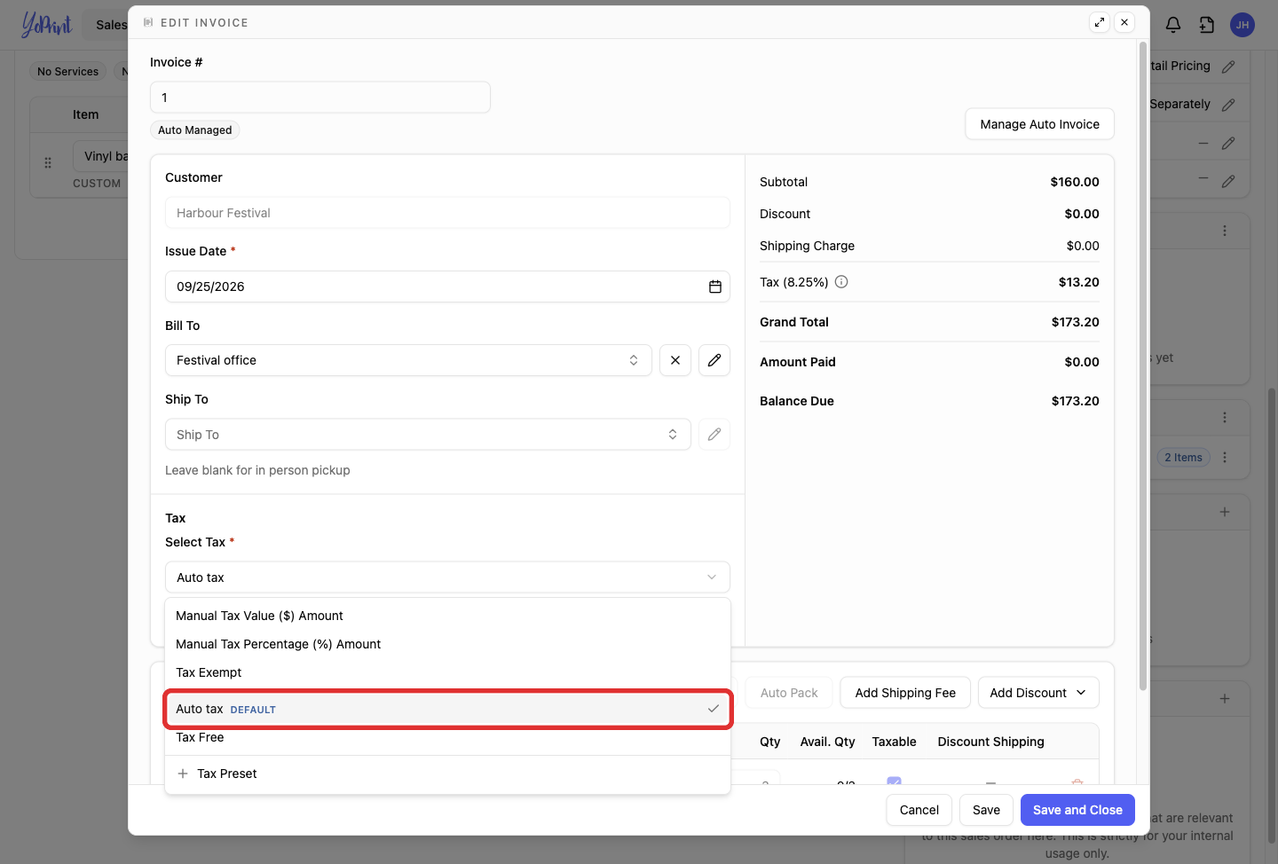Select the Tax Free option
The image size is (1278, 864).
point(447,737)
